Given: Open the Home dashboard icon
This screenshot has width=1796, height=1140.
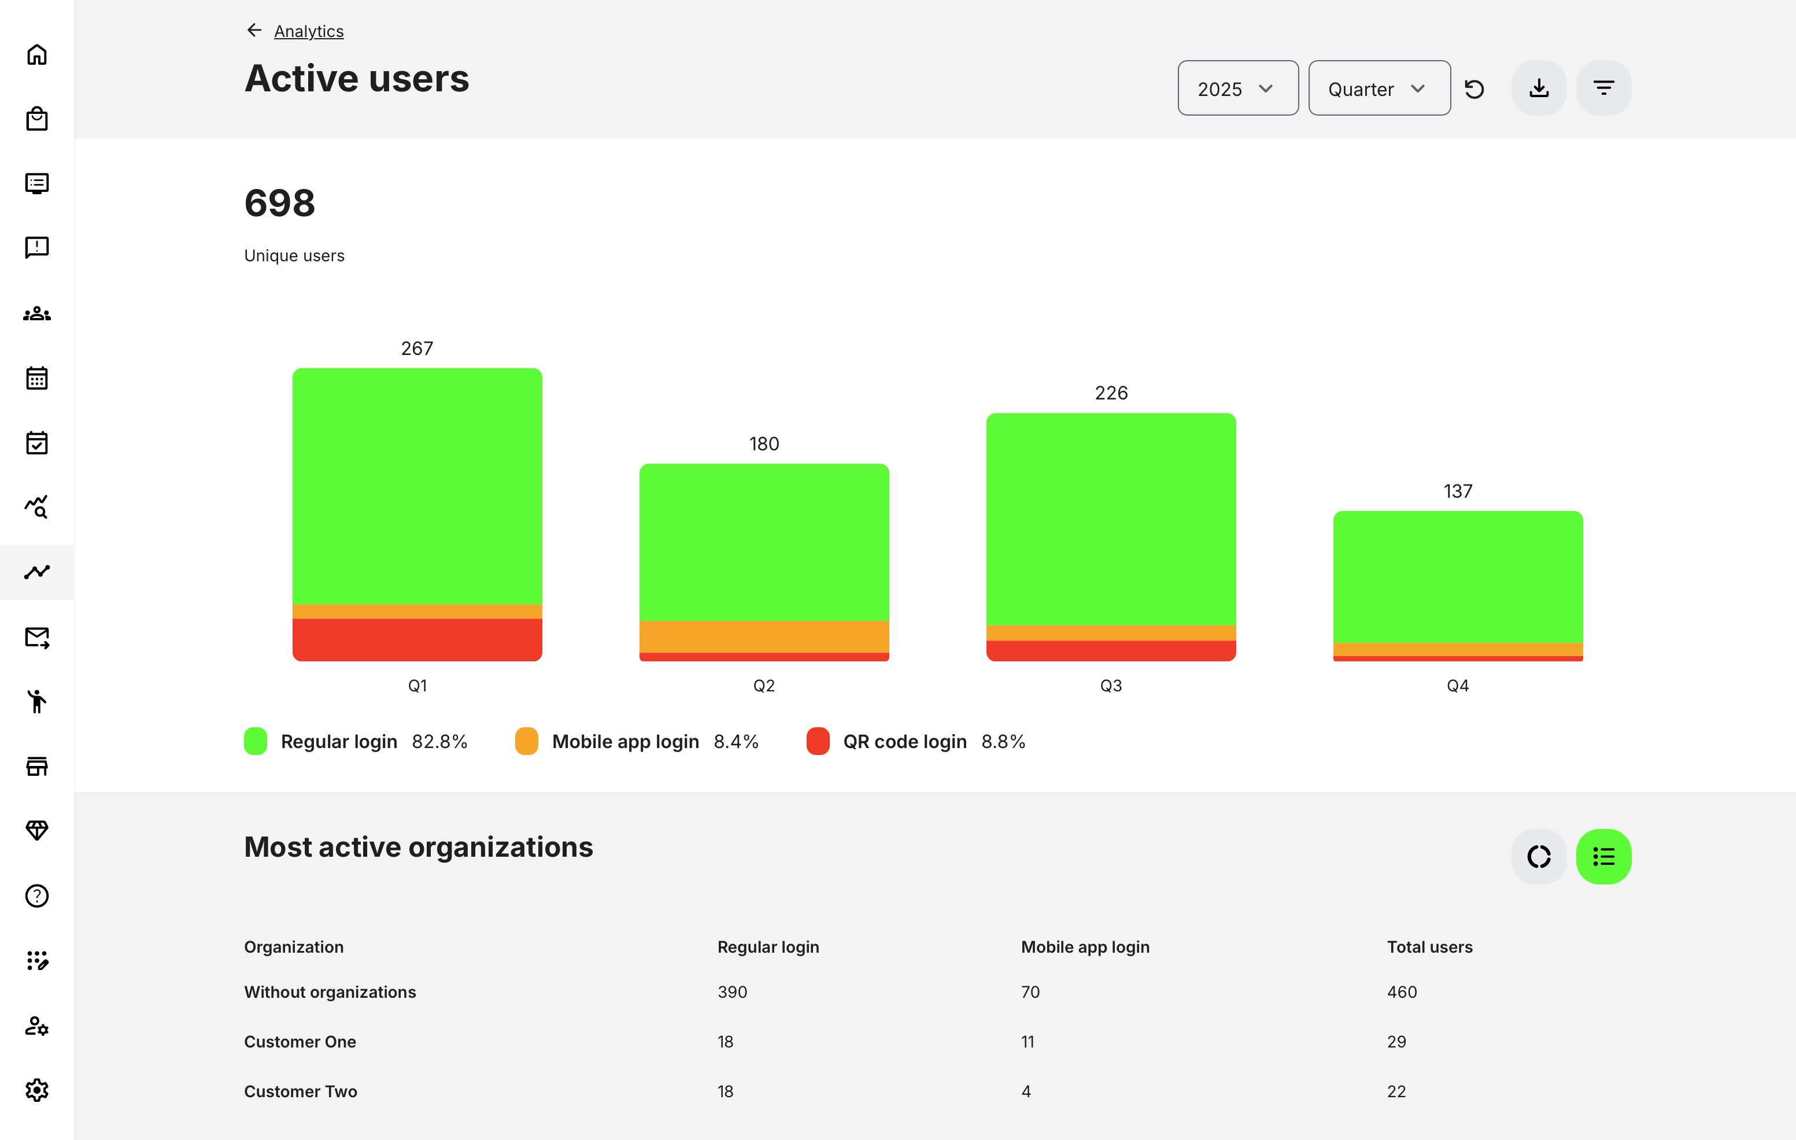Looking at the screenshot, I should [36, 54].
